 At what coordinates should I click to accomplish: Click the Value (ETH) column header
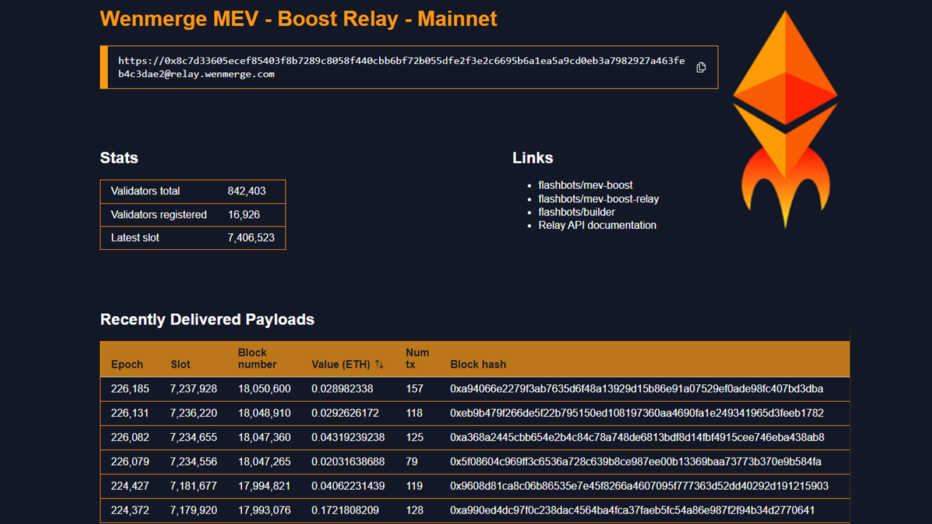tap(341, 364)
